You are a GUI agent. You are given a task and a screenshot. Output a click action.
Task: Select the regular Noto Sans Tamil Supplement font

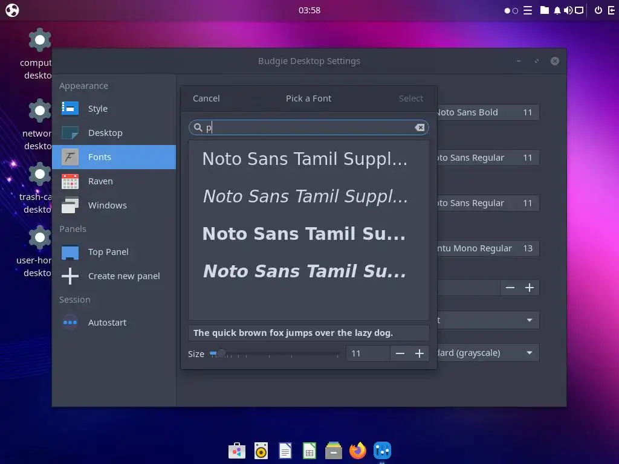(x=309, y=159)
